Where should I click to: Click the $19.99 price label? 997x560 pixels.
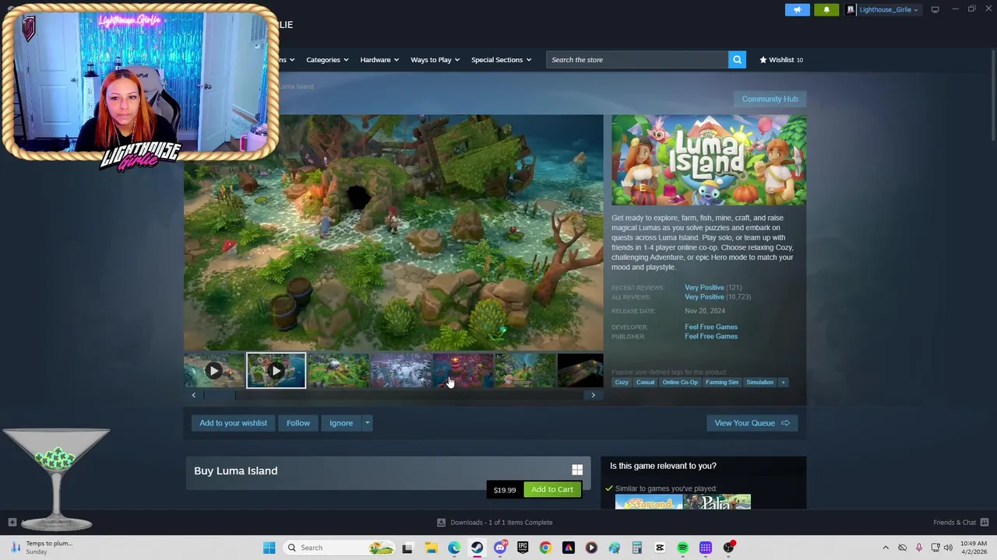click(505, 490)
